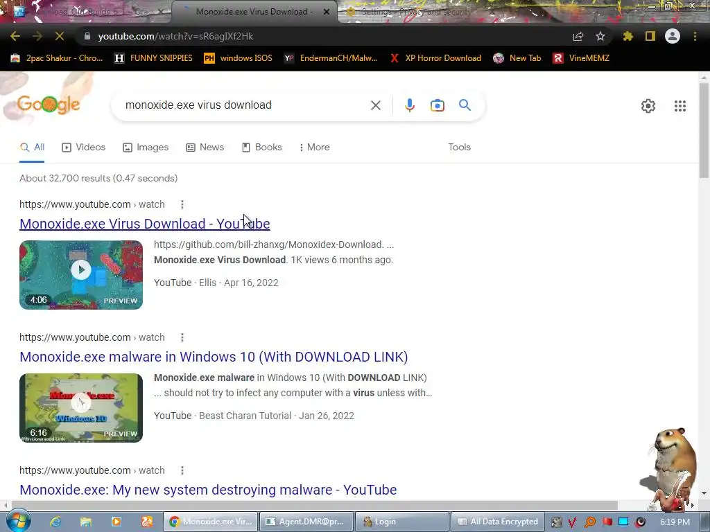Switch to the News results tab

point(205,147)
